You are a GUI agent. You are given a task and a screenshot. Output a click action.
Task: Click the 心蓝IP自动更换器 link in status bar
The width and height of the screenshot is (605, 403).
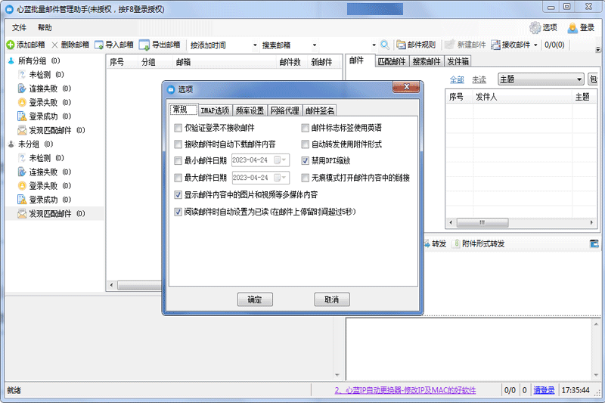405,390
